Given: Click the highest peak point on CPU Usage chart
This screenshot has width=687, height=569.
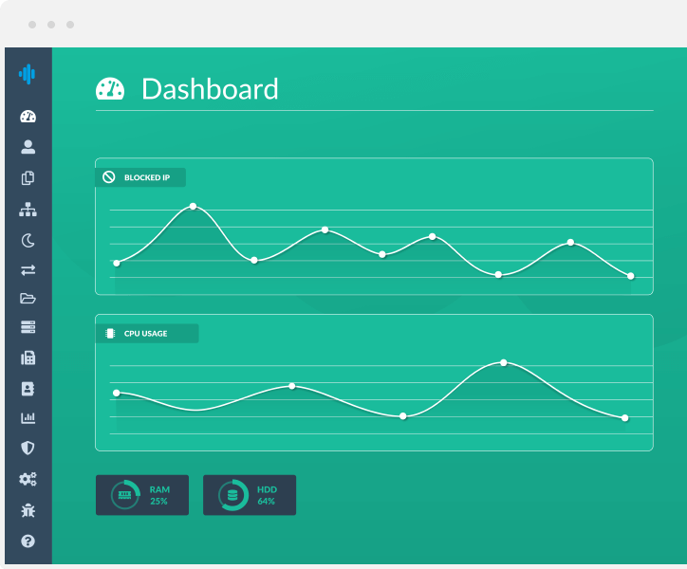Looking at the screenshot, I should coord(504,362).
